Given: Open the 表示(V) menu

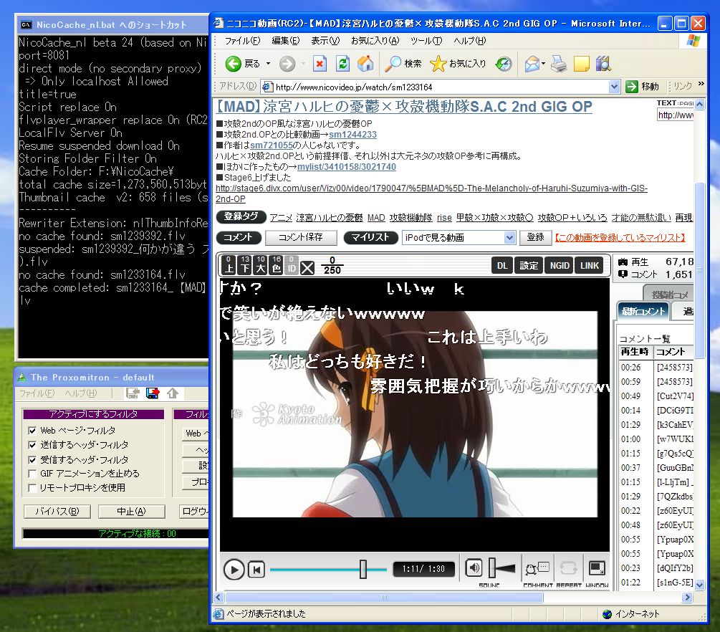Looking at the screenshot, I should (325, 41).
